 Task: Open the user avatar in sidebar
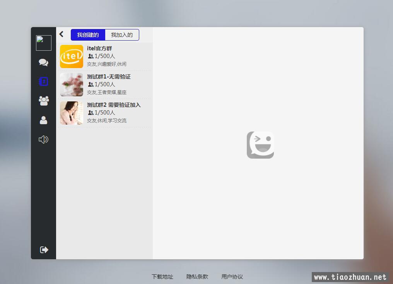44,43
